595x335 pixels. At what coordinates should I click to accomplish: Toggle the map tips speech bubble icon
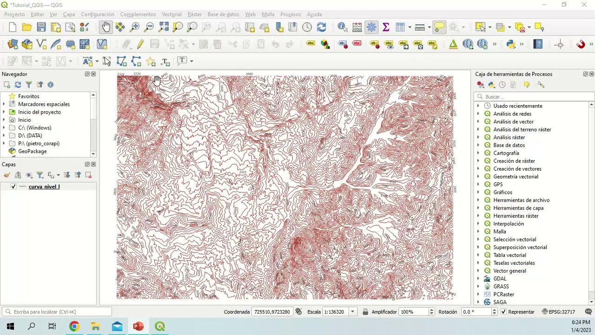[x=439, y=27]
